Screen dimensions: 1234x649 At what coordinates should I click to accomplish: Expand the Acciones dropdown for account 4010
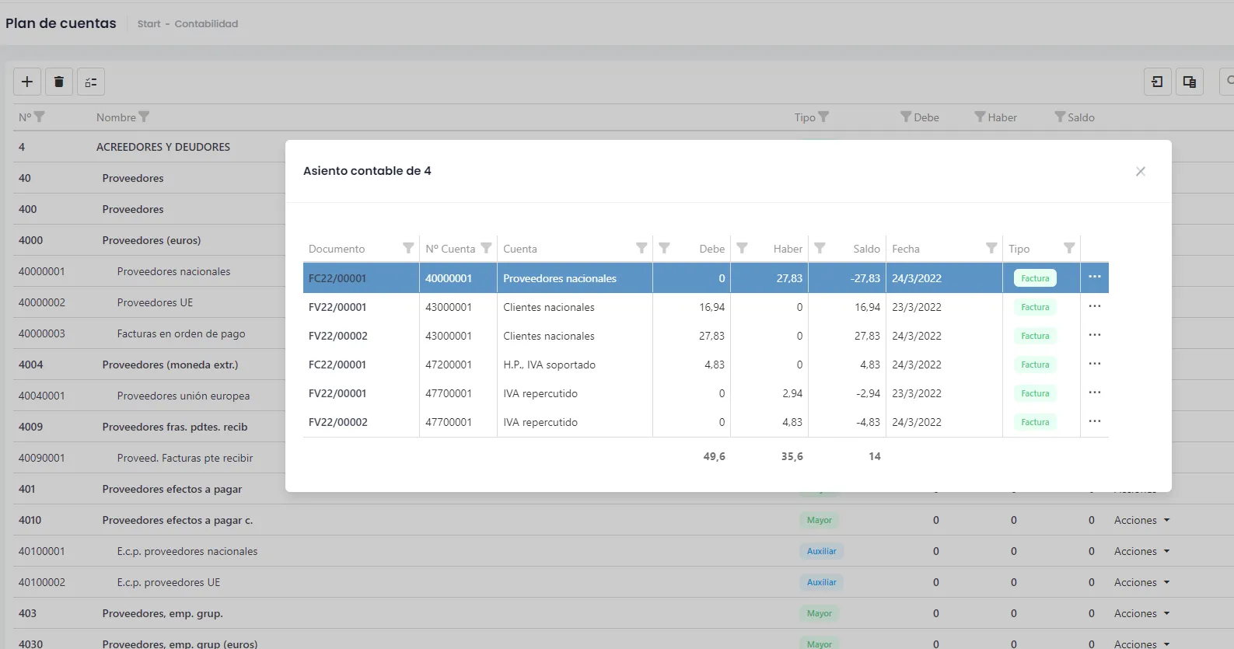point(1141,520)
